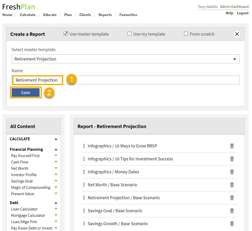Expand the Loan/Mtge Pmt item
This screenshot has height=231, width=252.
[x=56, y=222]
